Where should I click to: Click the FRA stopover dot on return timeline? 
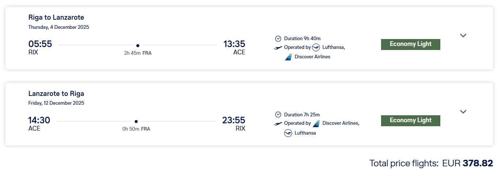tap(136, 121)
